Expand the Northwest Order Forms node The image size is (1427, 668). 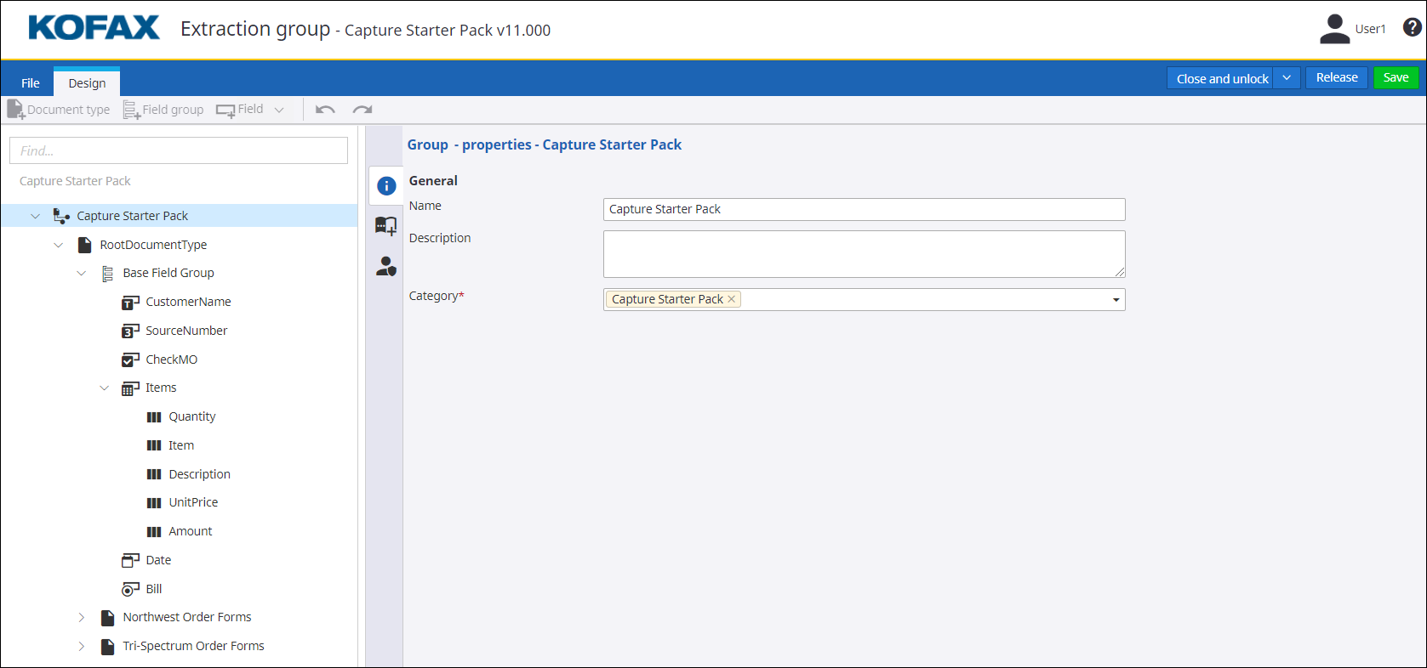pyautogui.click(x=82, y=617)
